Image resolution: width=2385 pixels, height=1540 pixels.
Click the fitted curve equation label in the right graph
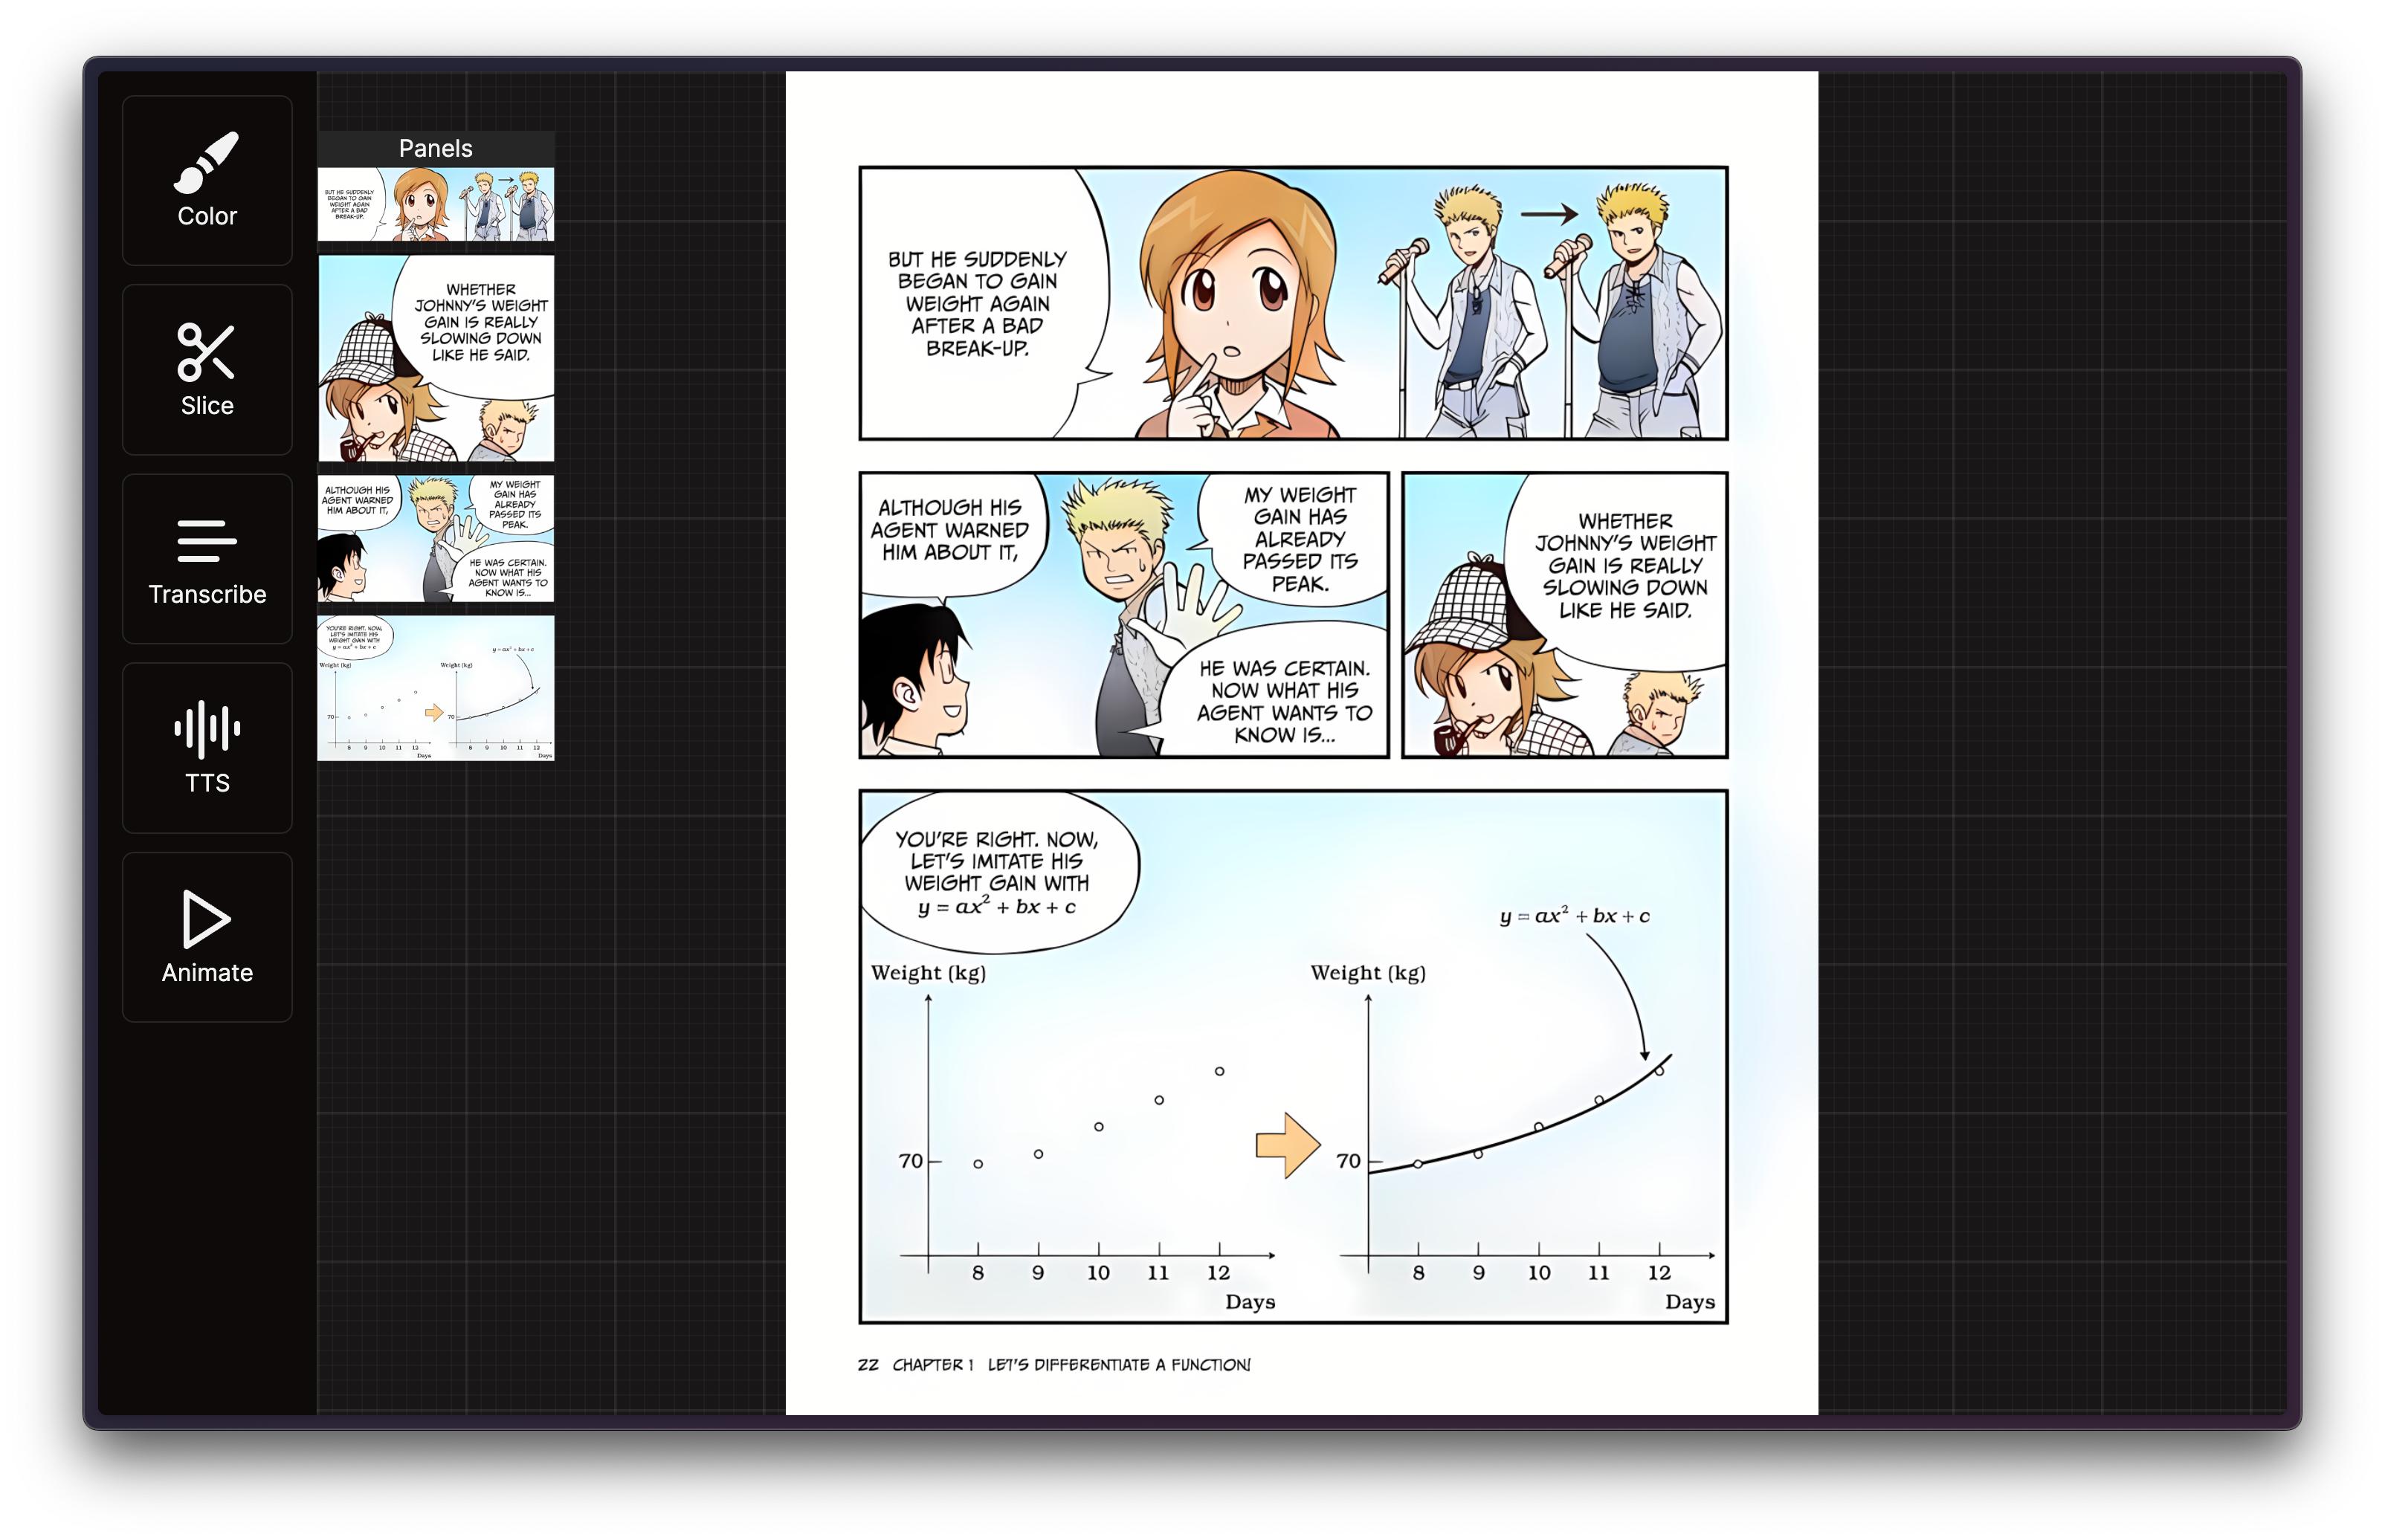click(1574, 916)
